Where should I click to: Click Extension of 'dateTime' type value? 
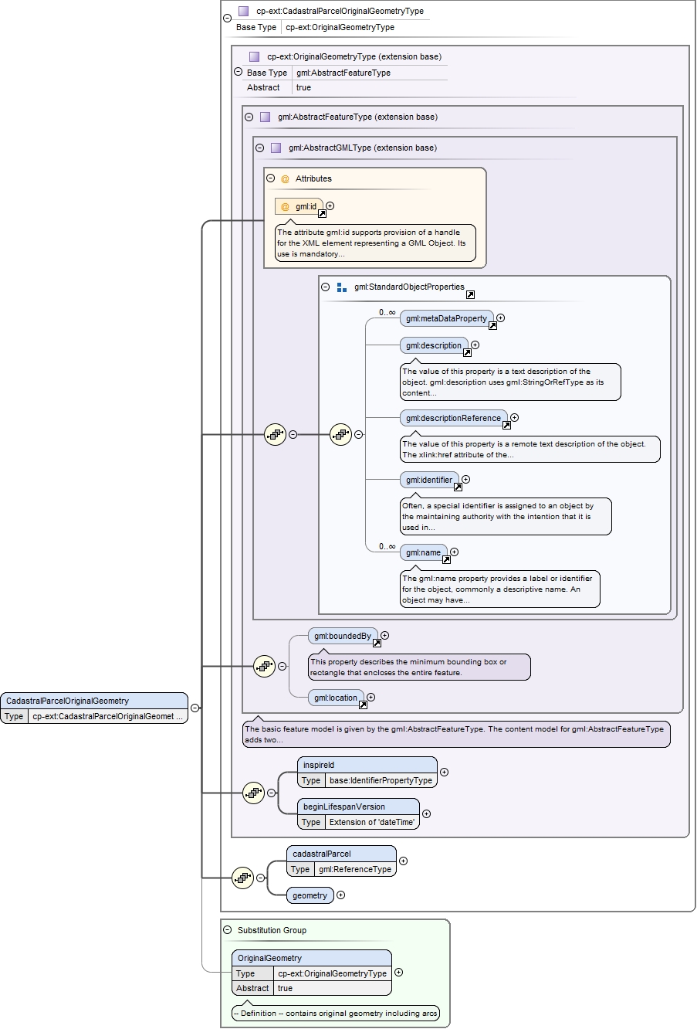click(371, 822)
